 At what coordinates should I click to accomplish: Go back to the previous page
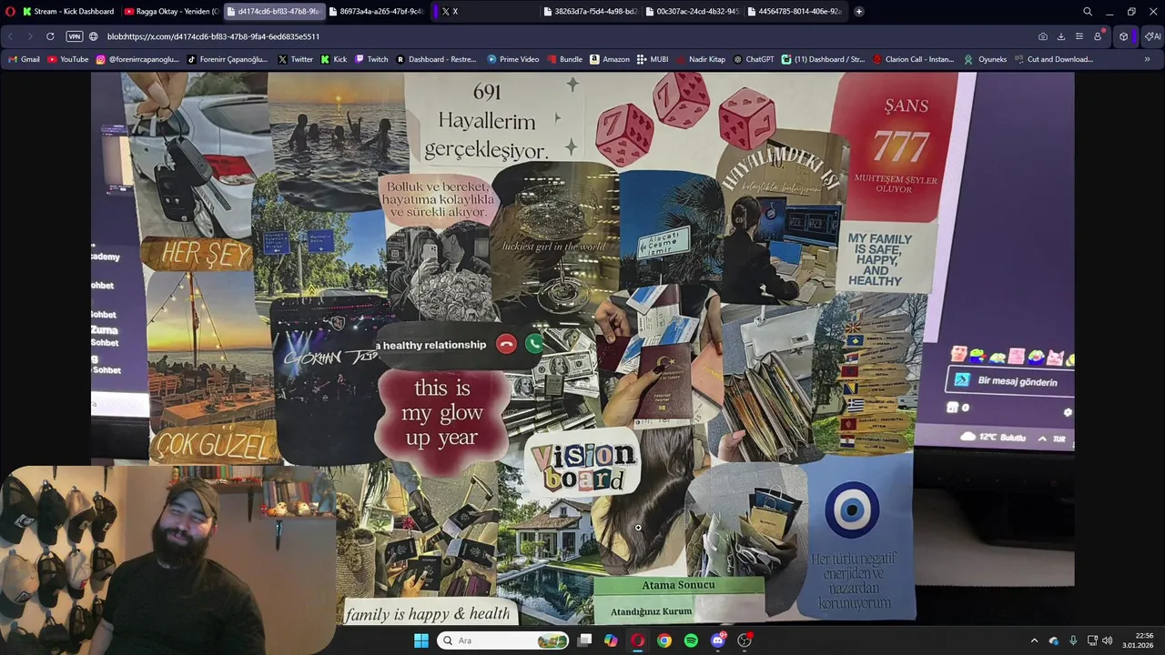pos(10,36)
